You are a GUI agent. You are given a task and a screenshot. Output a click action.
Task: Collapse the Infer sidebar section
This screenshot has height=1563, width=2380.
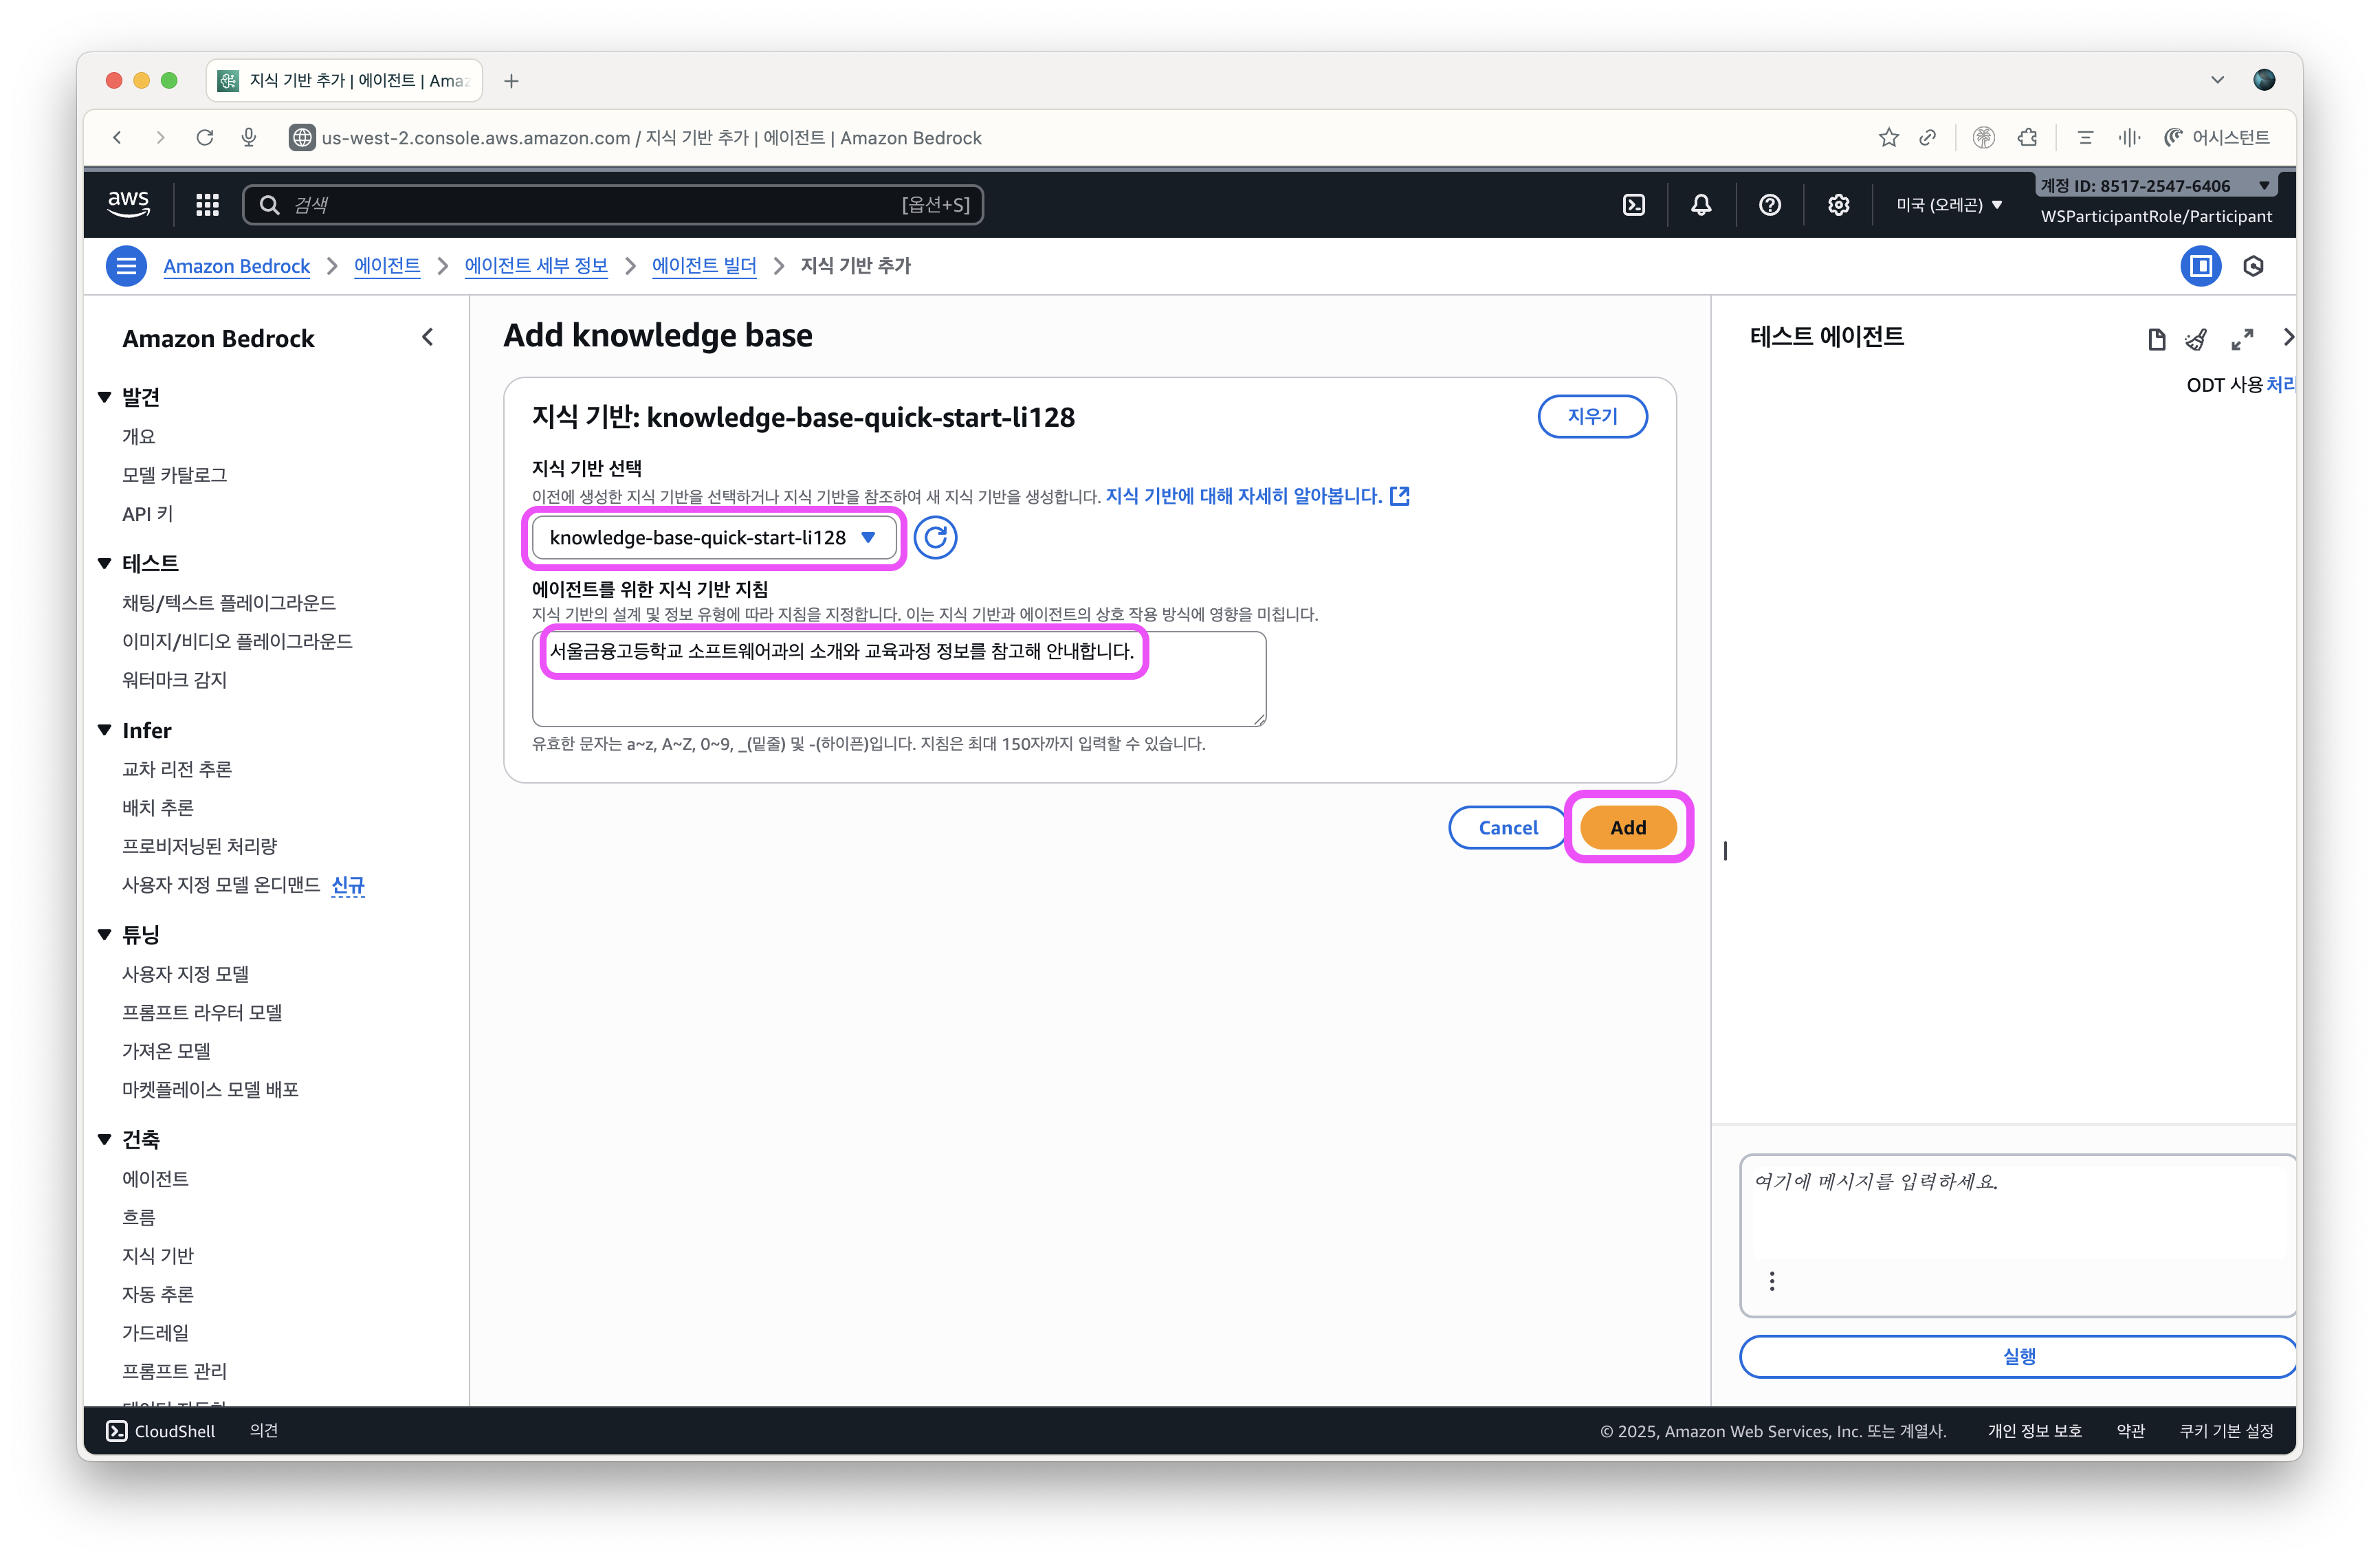[x=104, y=730]
